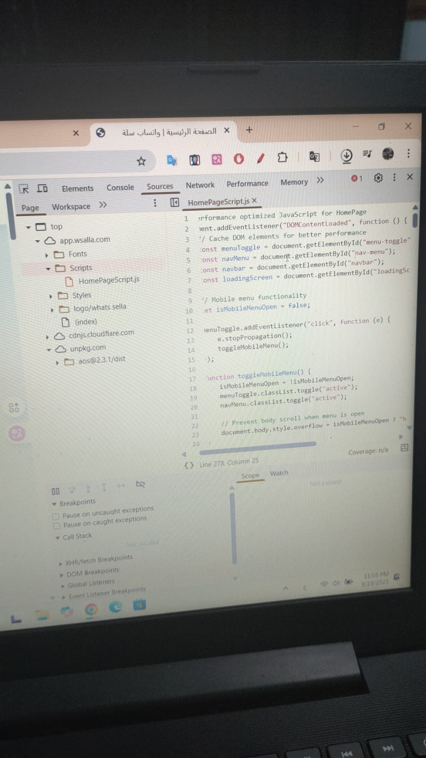Viewport: 426px width, 758px height.
Task: Expand the XHR/fetch Breakpoints section
Action: 61,564
